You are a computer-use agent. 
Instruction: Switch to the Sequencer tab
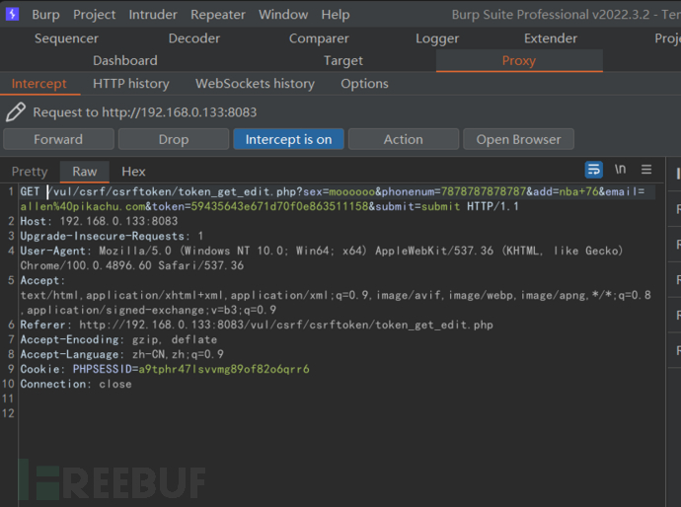click(66, 38)
